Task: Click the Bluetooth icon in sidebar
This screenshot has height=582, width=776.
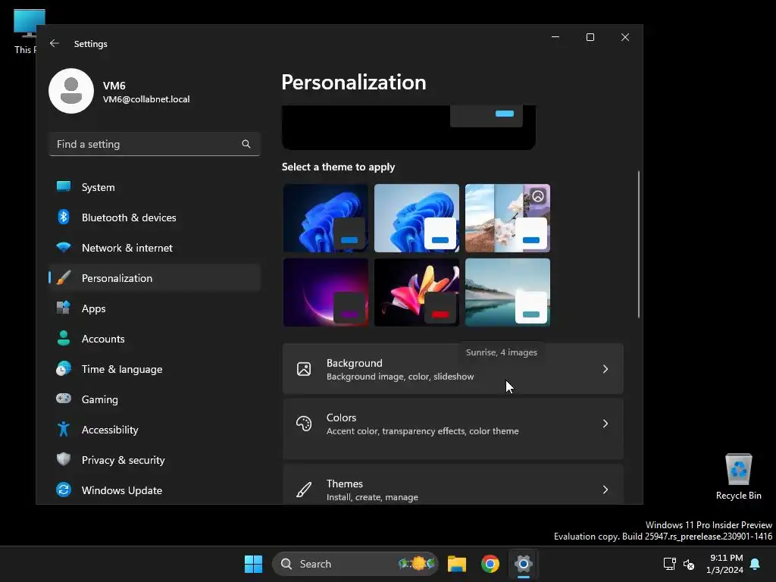Action: tap(64, 217)
